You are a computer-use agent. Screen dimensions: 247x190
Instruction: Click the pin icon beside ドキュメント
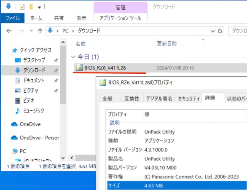(x=56, y=80)
